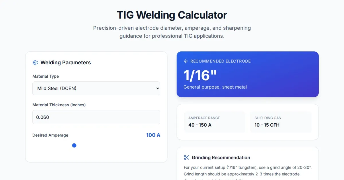Click the gear icon beside Welding Parameters
Image resolution: width=344 pixels, height=180 pixels.
[35, 63]
